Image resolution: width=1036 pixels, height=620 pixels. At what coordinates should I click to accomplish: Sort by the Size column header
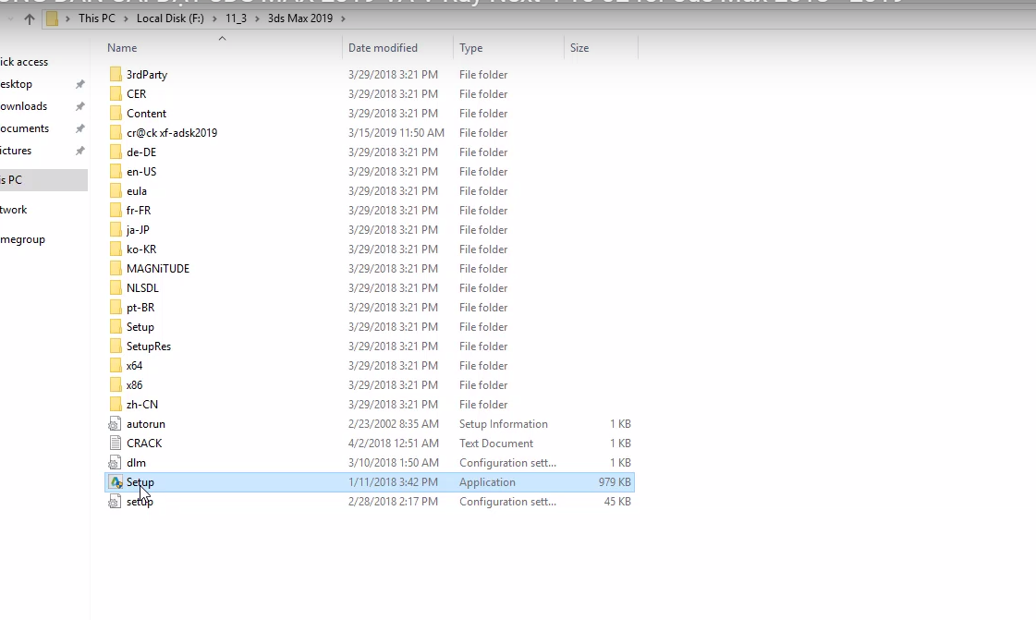pos(579,48)
